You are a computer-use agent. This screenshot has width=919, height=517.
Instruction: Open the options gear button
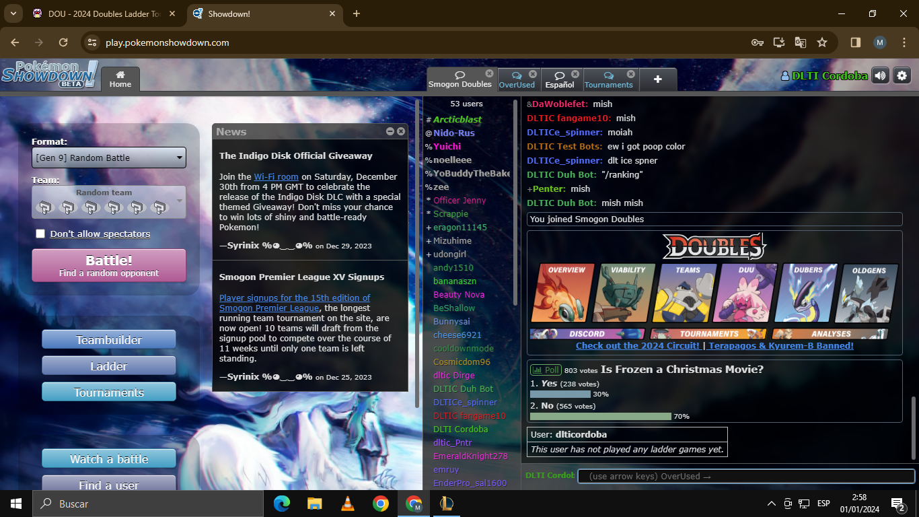(902, 75)
